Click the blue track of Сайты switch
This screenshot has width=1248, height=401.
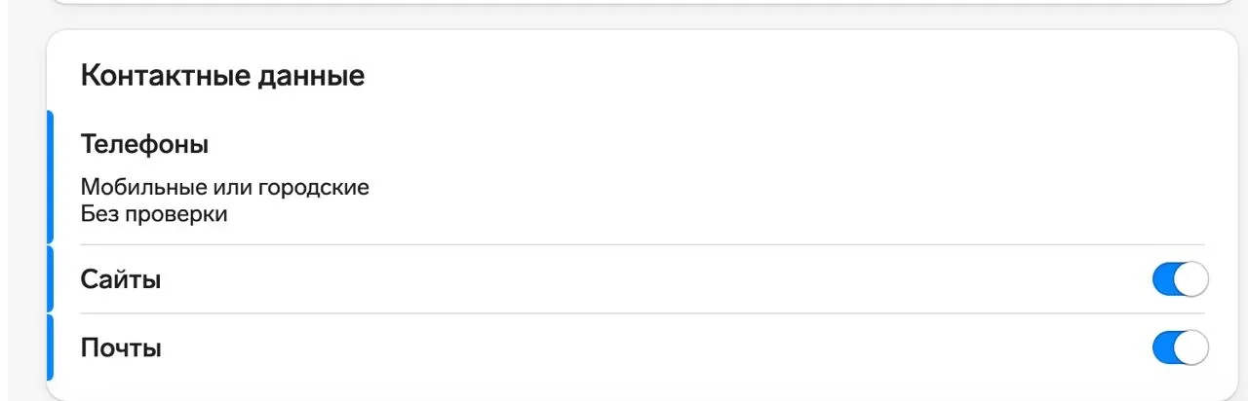coord(1164,280)
